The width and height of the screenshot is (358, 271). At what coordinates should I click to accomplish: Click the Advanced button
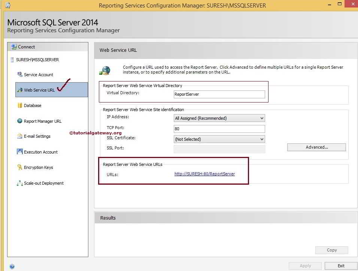point(316,147)
